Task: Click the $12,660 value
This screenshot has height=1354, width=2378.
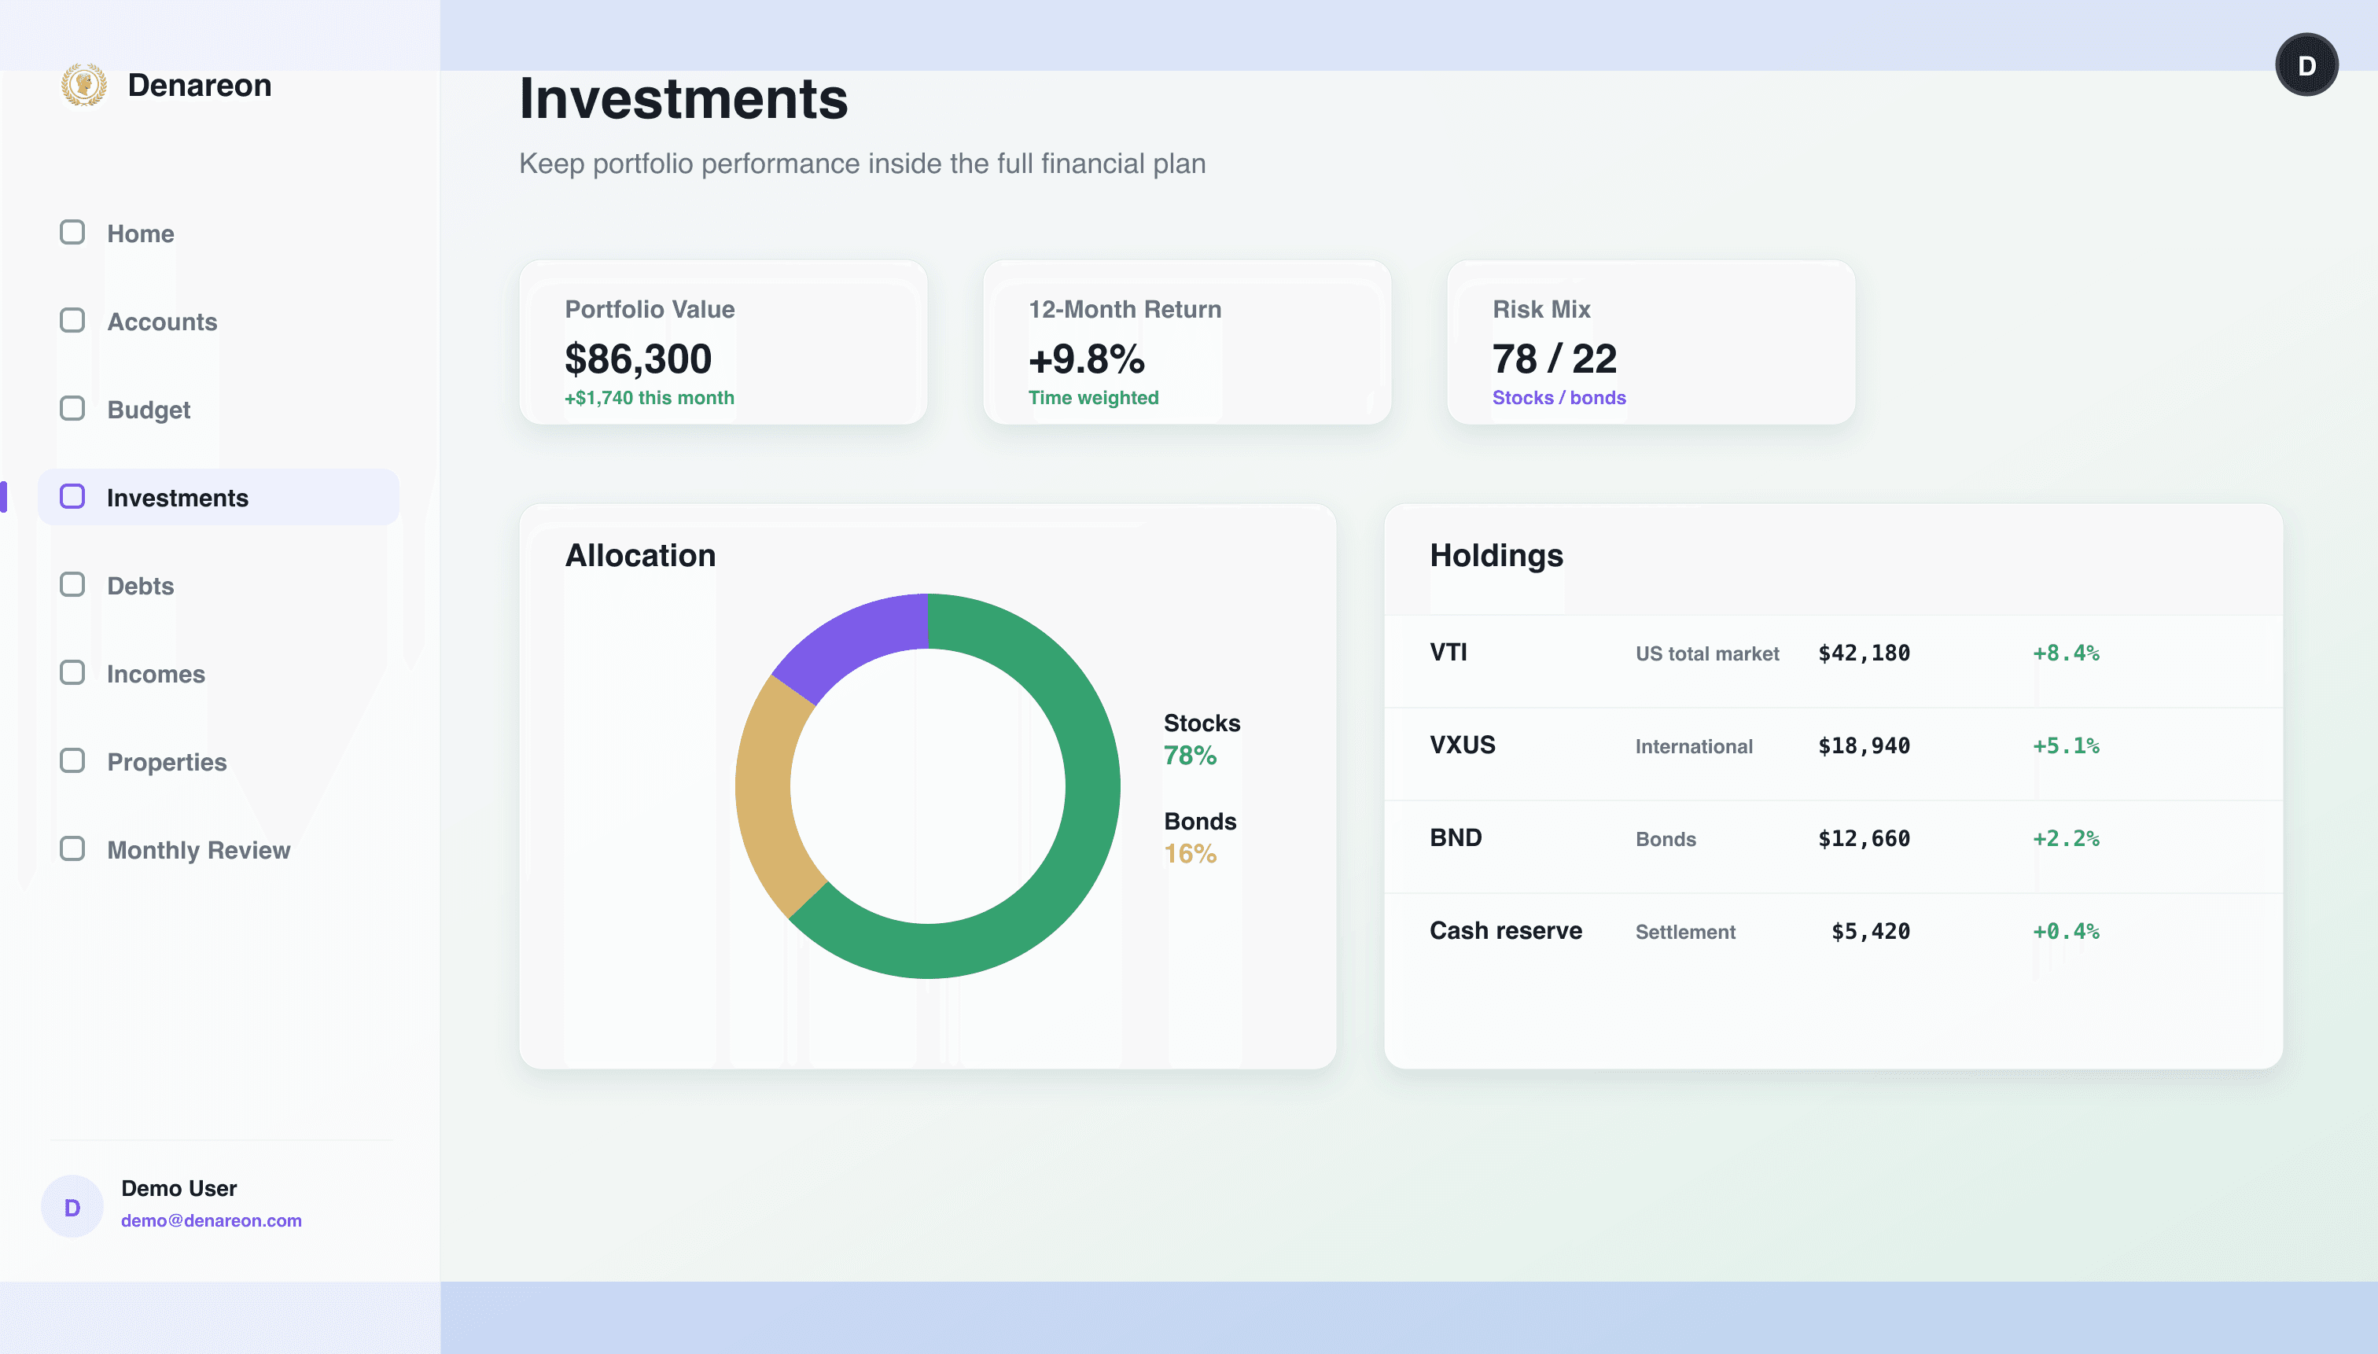Action: tap(1864, 839)
